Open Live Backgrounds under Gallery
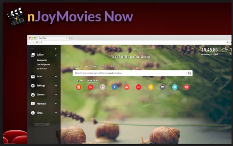The width and height of the screenshot is (233, 146). pos(43,65)
